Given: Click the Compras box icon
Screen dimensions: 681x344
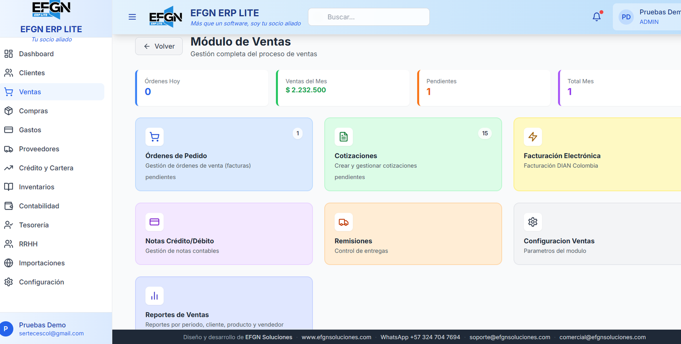Looking at the screenshot, I should (9, 111).
